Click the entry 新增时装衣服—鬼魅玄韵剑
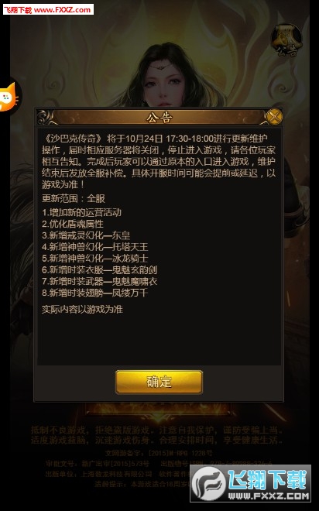Viewport: 319px width, 511px height. point(103,270)
